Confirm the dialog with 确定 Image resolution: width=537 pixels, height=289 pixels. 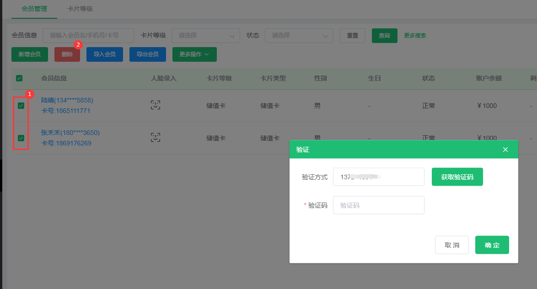pyautogui.click(x=492, y=245)
